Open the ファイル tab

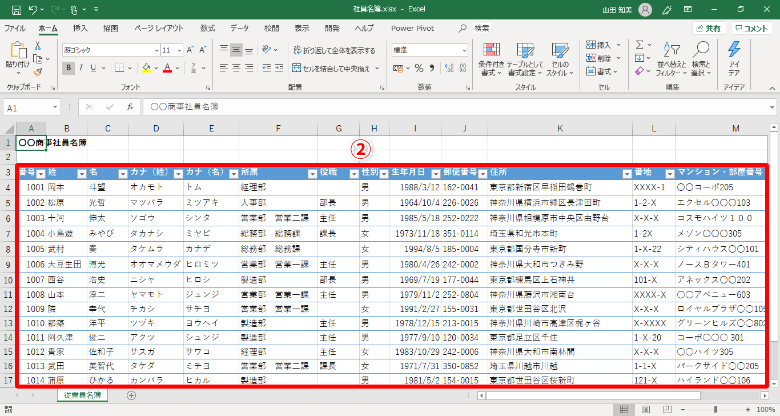tap(15, 28)
